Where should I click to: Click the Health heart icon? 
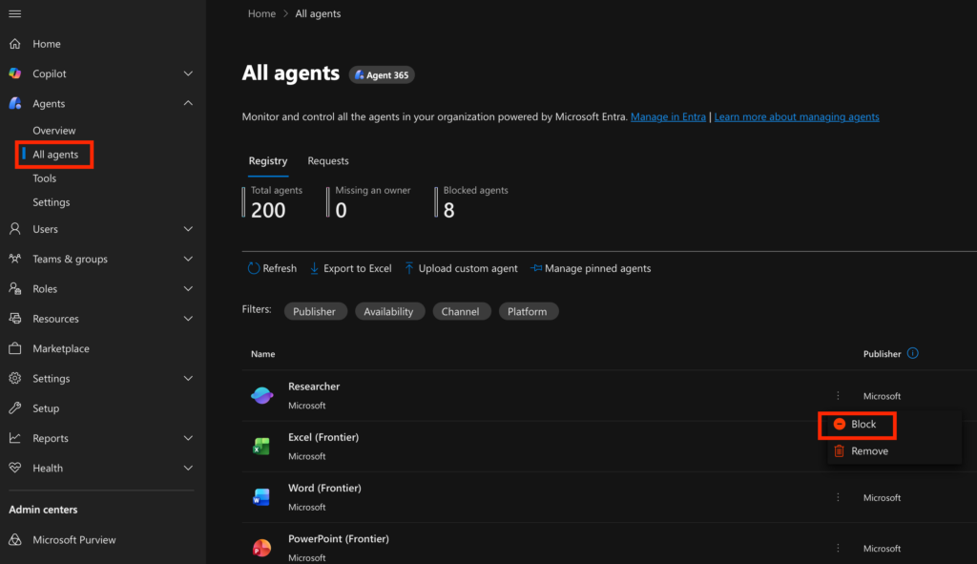point(15,468)
